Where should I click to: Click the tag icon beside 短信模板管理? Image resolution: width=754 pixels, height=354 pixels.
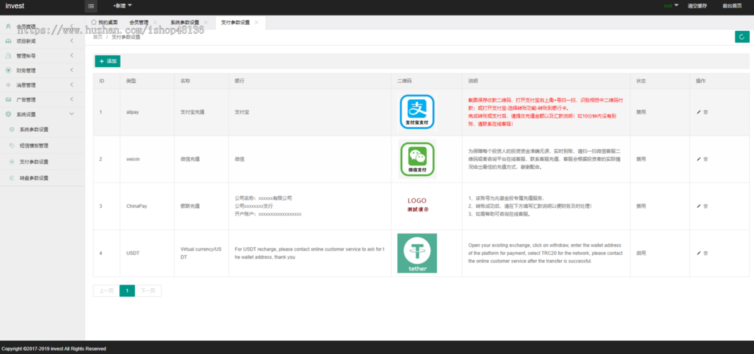pos(13,145)
